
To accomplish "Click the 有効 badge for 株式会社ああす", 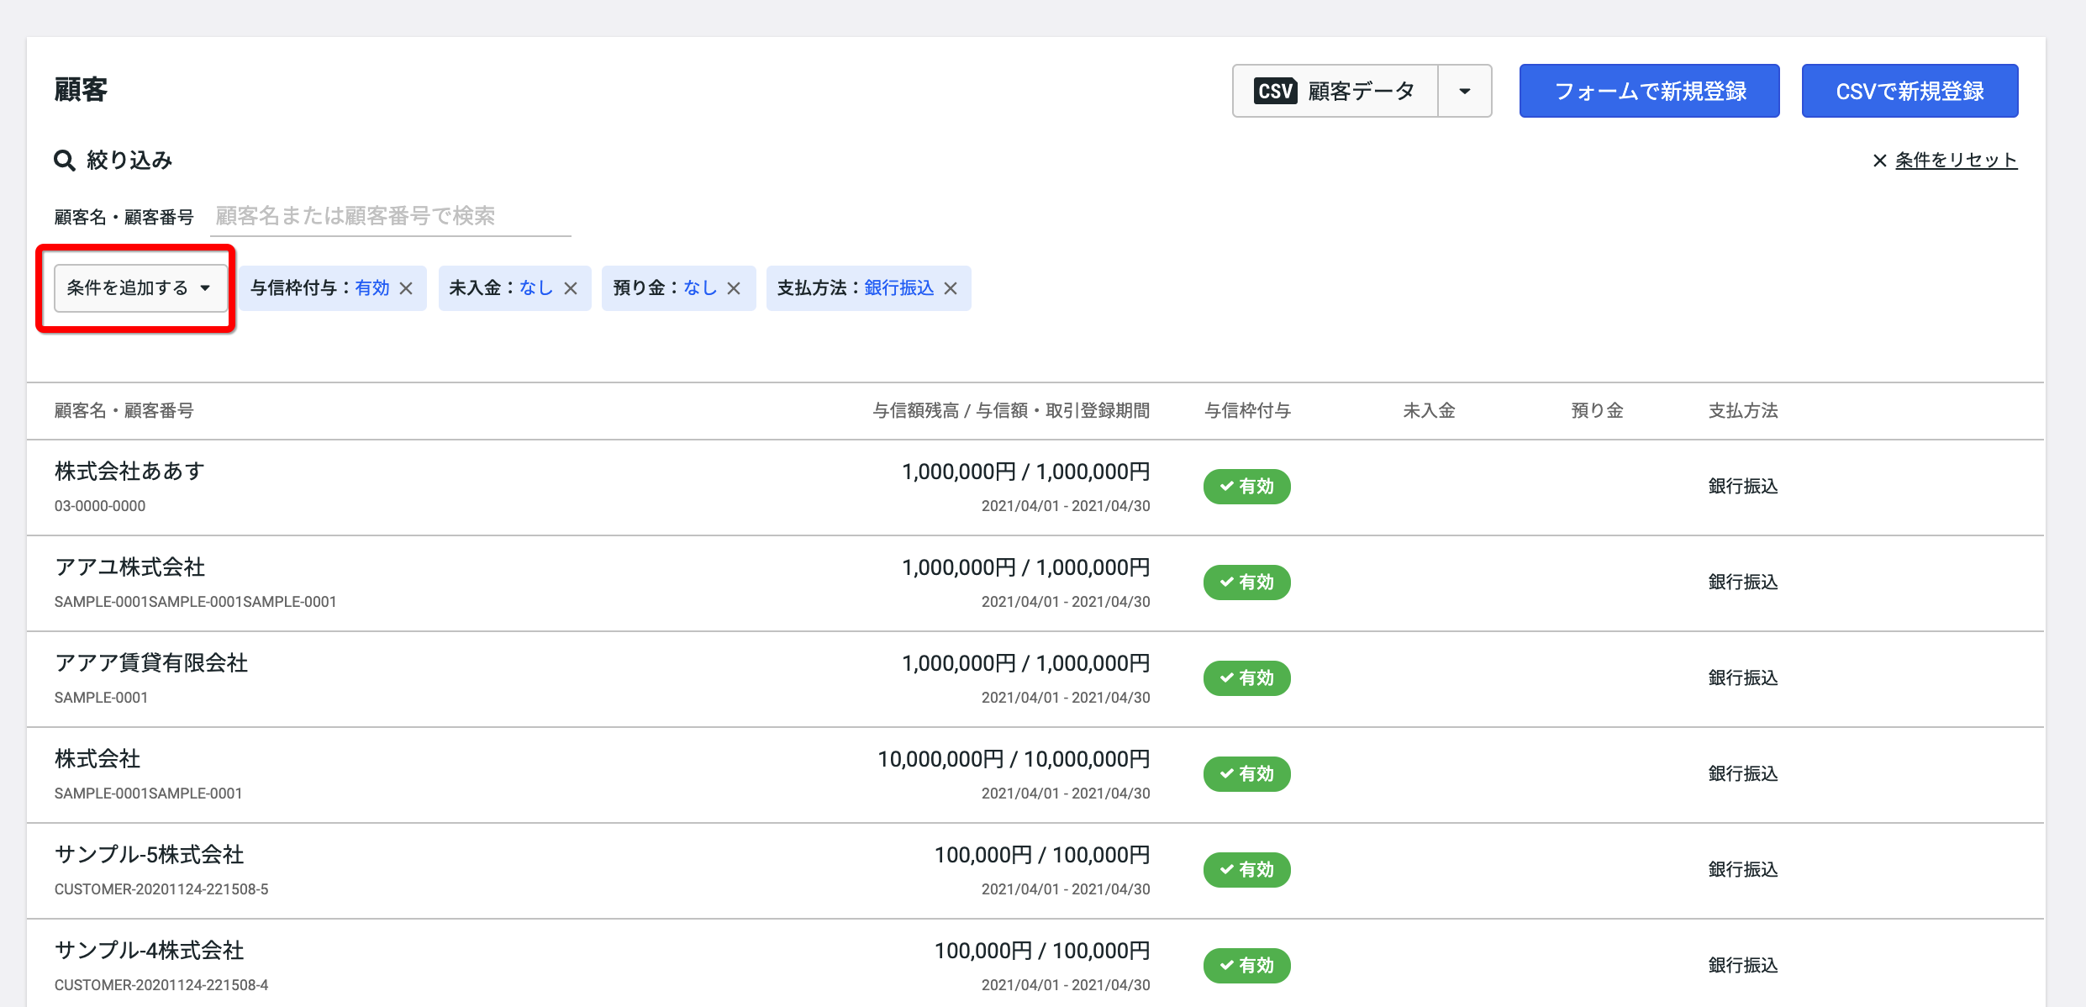I will (1246, 487).
